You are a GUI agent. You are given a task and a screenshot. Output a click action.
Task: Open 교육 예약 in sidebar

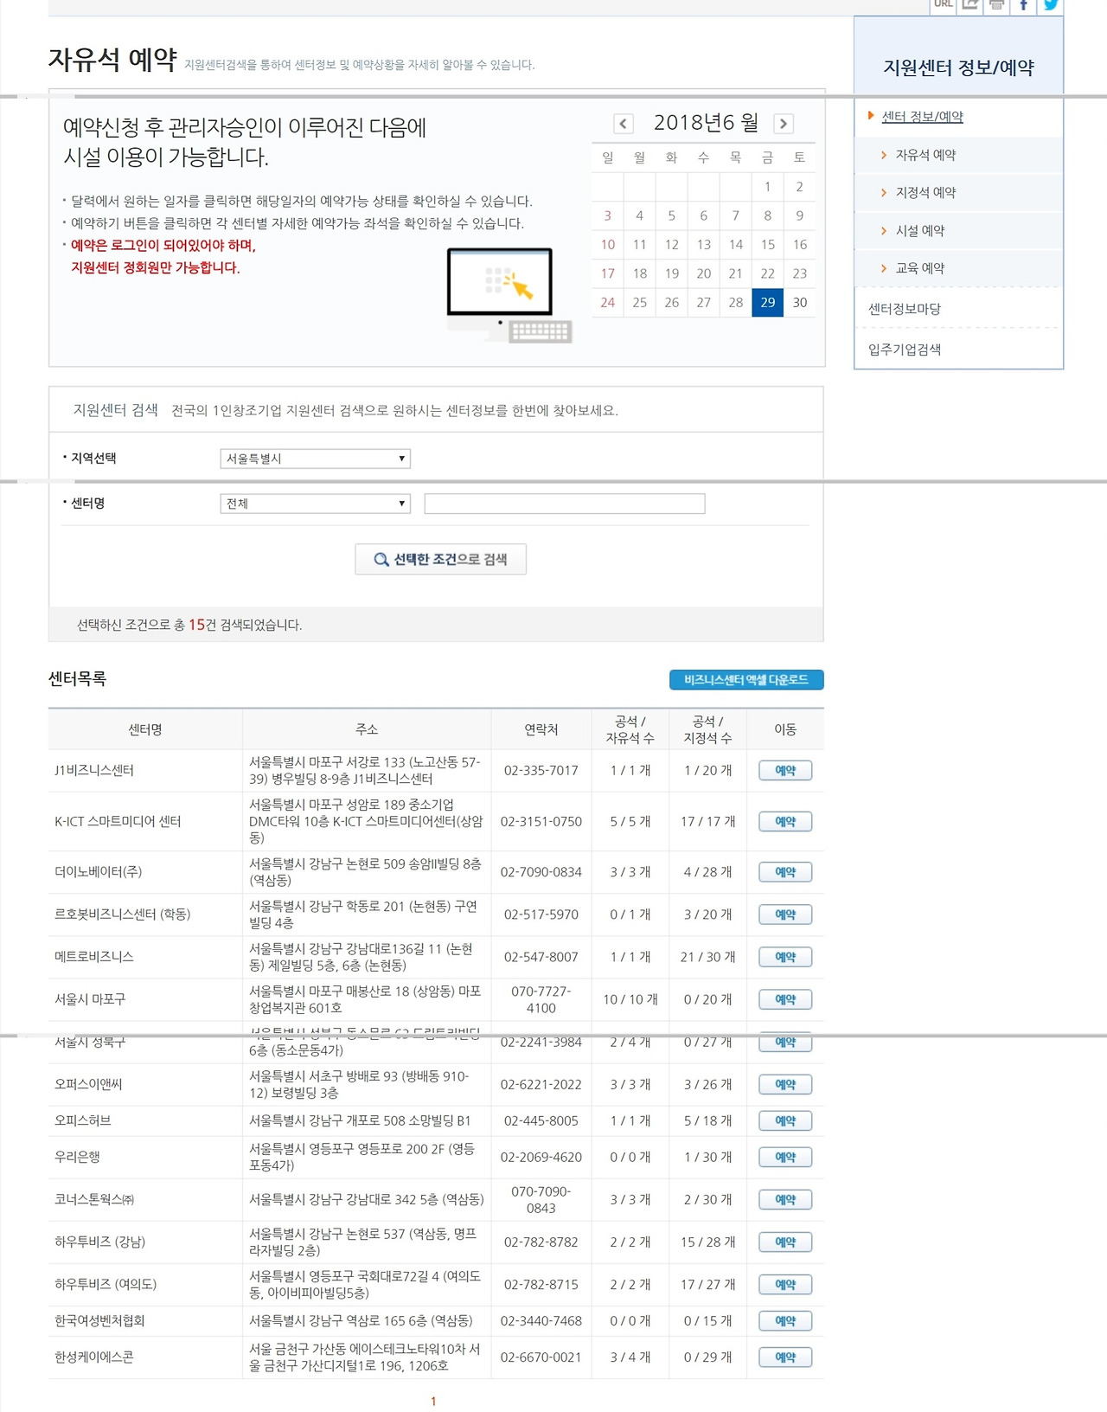tap(920, 268)
